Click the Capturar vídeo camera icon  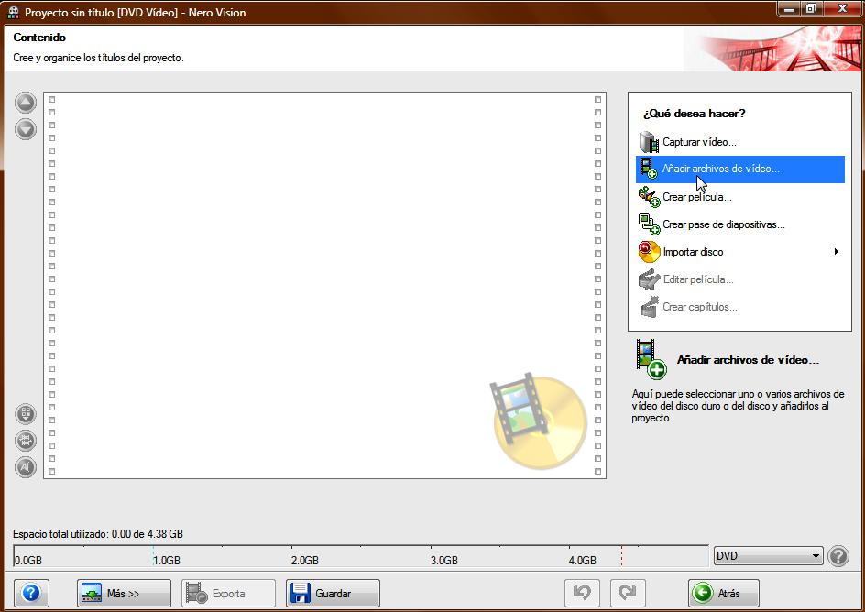point(649,142)
